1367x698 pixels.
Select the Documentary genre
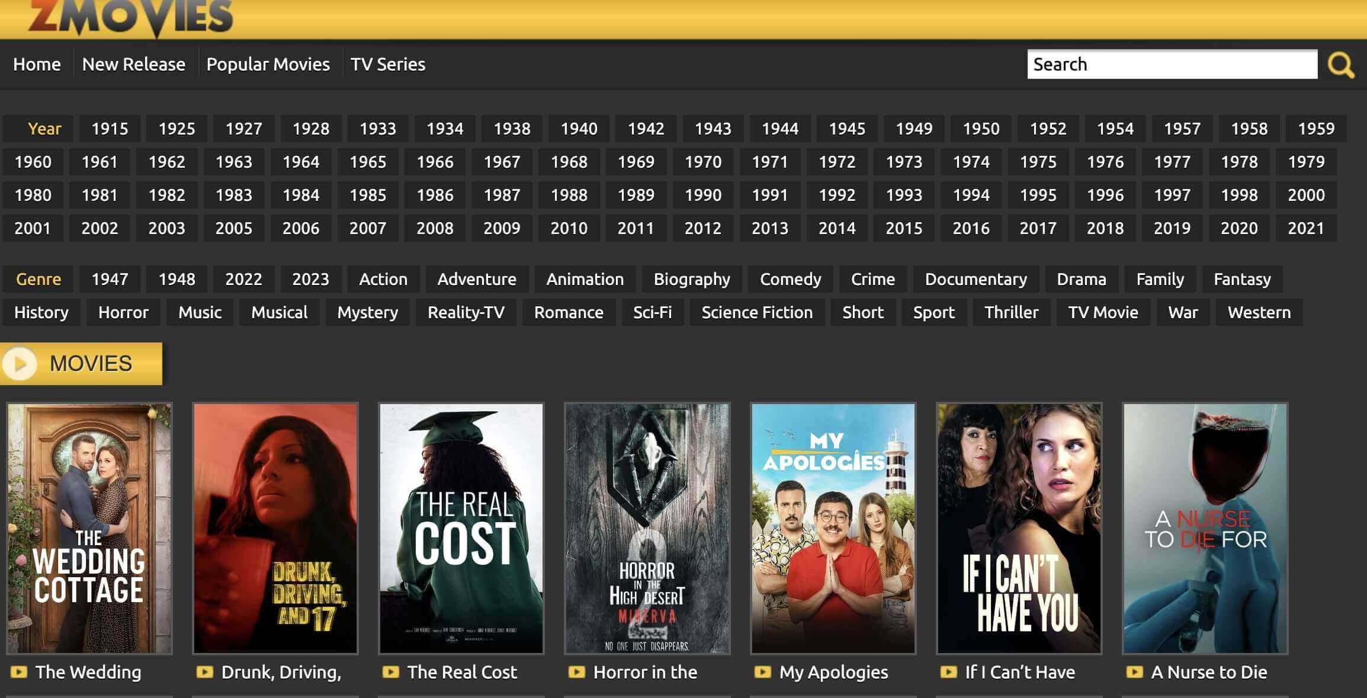[975, 279]
